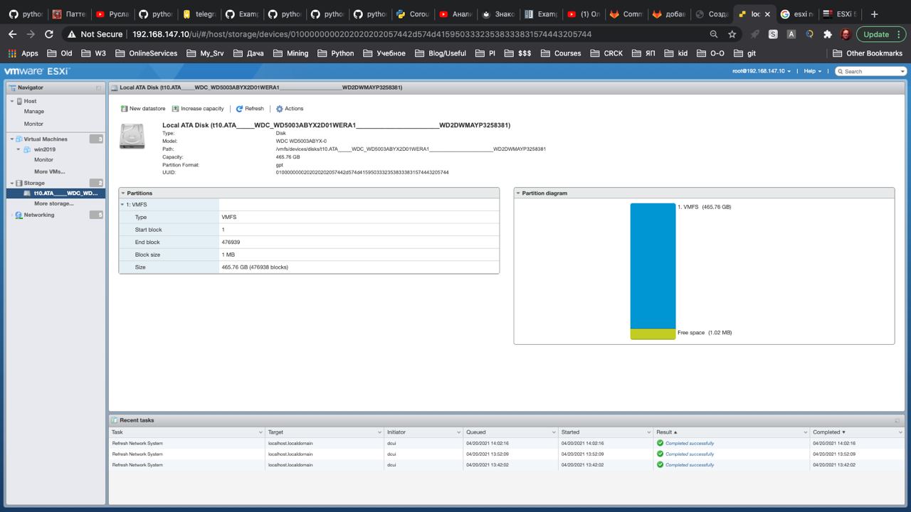Sort Recent tasks by Task column
Image resolution: width=911 pixels, height=512 pixels.
(186, 432)
